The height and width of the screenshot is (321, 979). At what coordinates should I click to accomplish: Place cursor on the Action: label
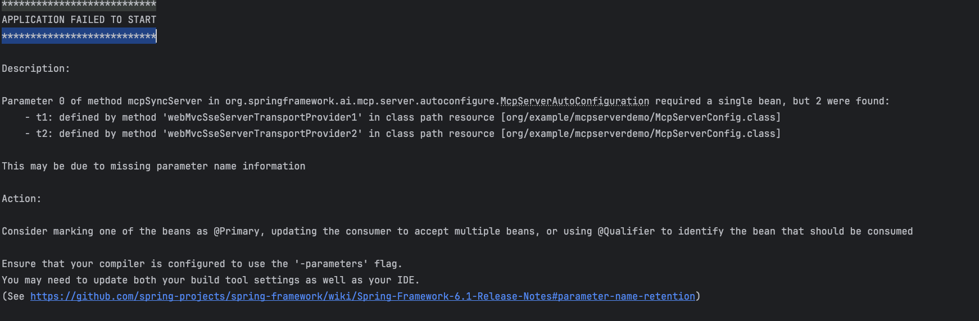21,199
